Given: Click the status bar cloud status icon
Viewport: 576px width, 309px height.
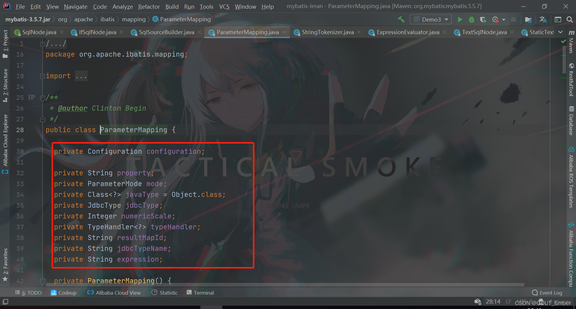Looking at the screenshot, I should [478, 302].
